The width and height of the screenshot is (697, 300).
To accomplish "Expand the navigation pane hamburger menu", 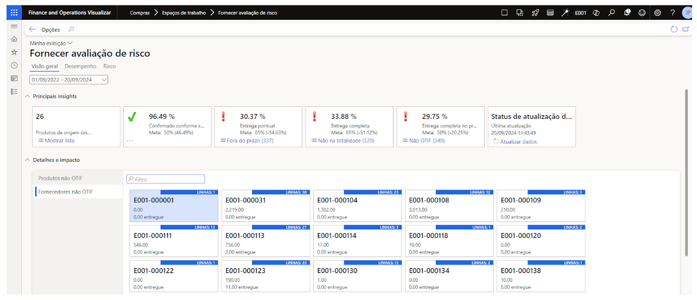I will click(x=14, y=27).
